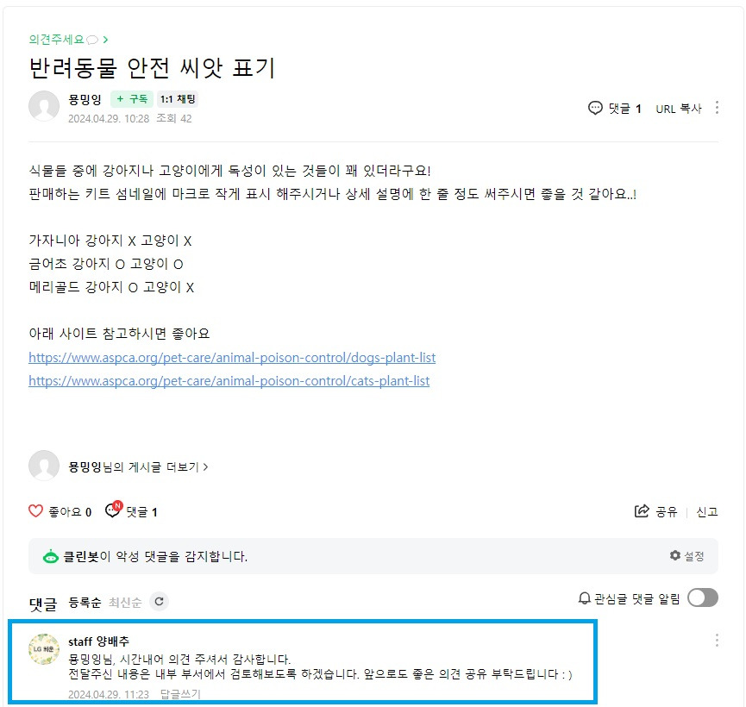
Task: Open the gear 설정 for 클린봇
Action: (686, 556)
